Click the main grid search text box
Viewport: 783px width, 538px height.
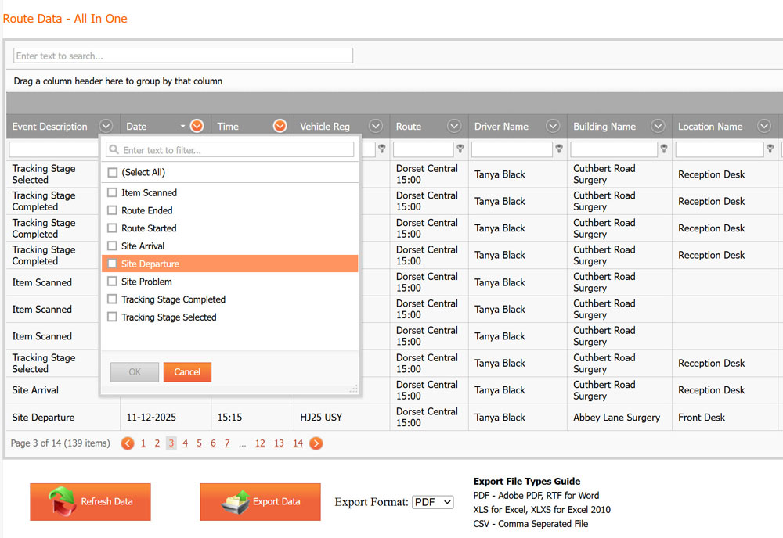click(183, 56)
